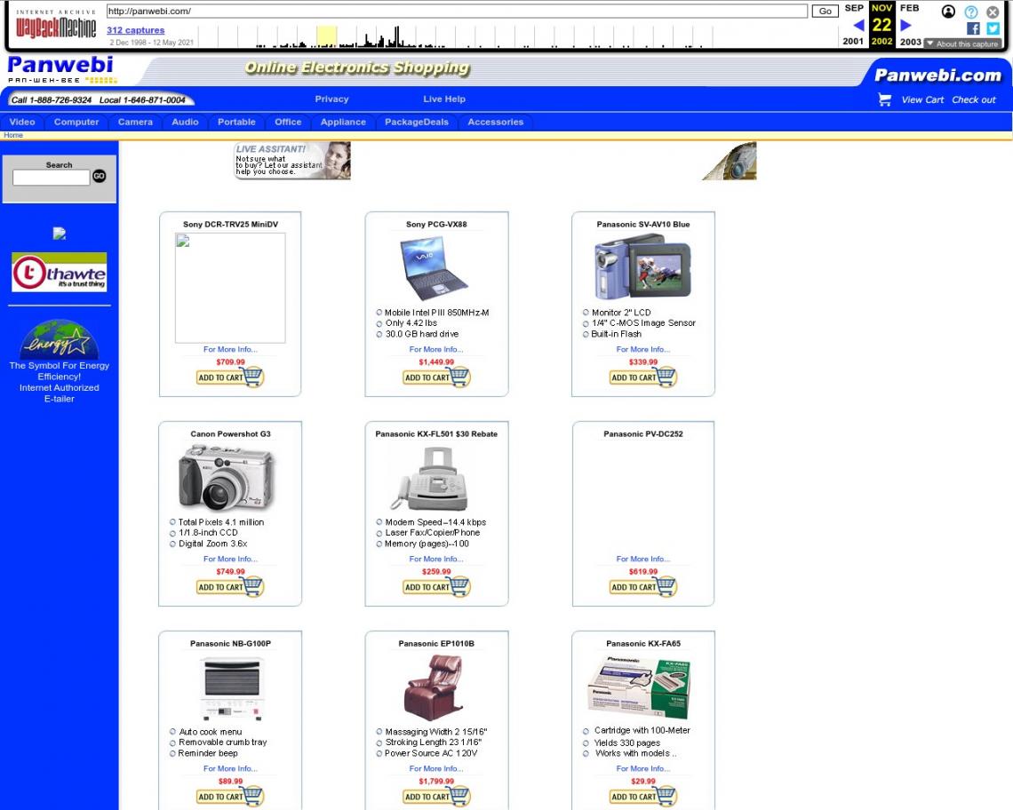Image resolution: width=1013 pixels, height=810 pixels.
Task: Click the projector image in header area
Action: 730,161
